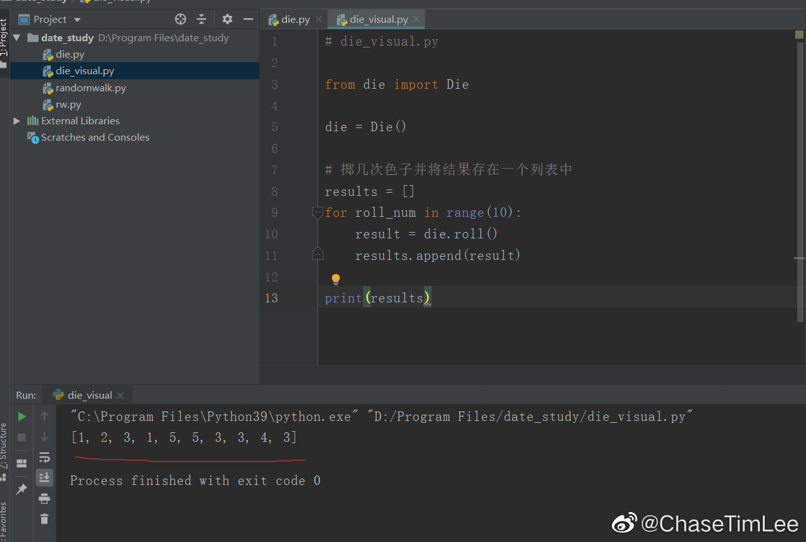Click the 'results = []' code line
The width and height of the screenshot is (806, 542).
(369, 191)
